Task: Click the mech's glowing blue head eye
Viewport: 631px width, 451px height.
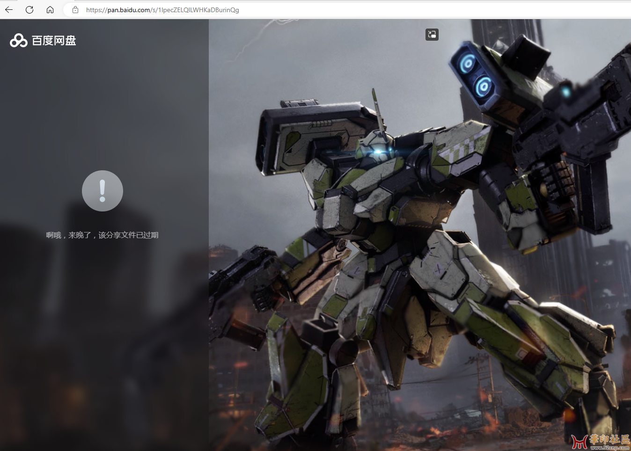Action: click(x=377, y=152)
